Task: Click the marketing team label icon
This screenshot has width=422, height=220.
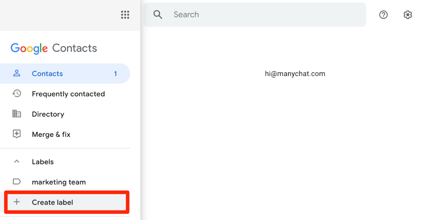Action: 17,181
